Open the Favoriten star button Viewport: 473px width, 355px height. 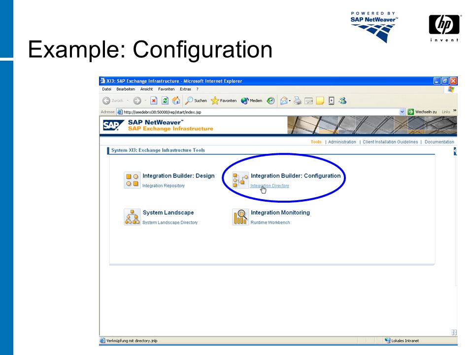coord(224,101)
